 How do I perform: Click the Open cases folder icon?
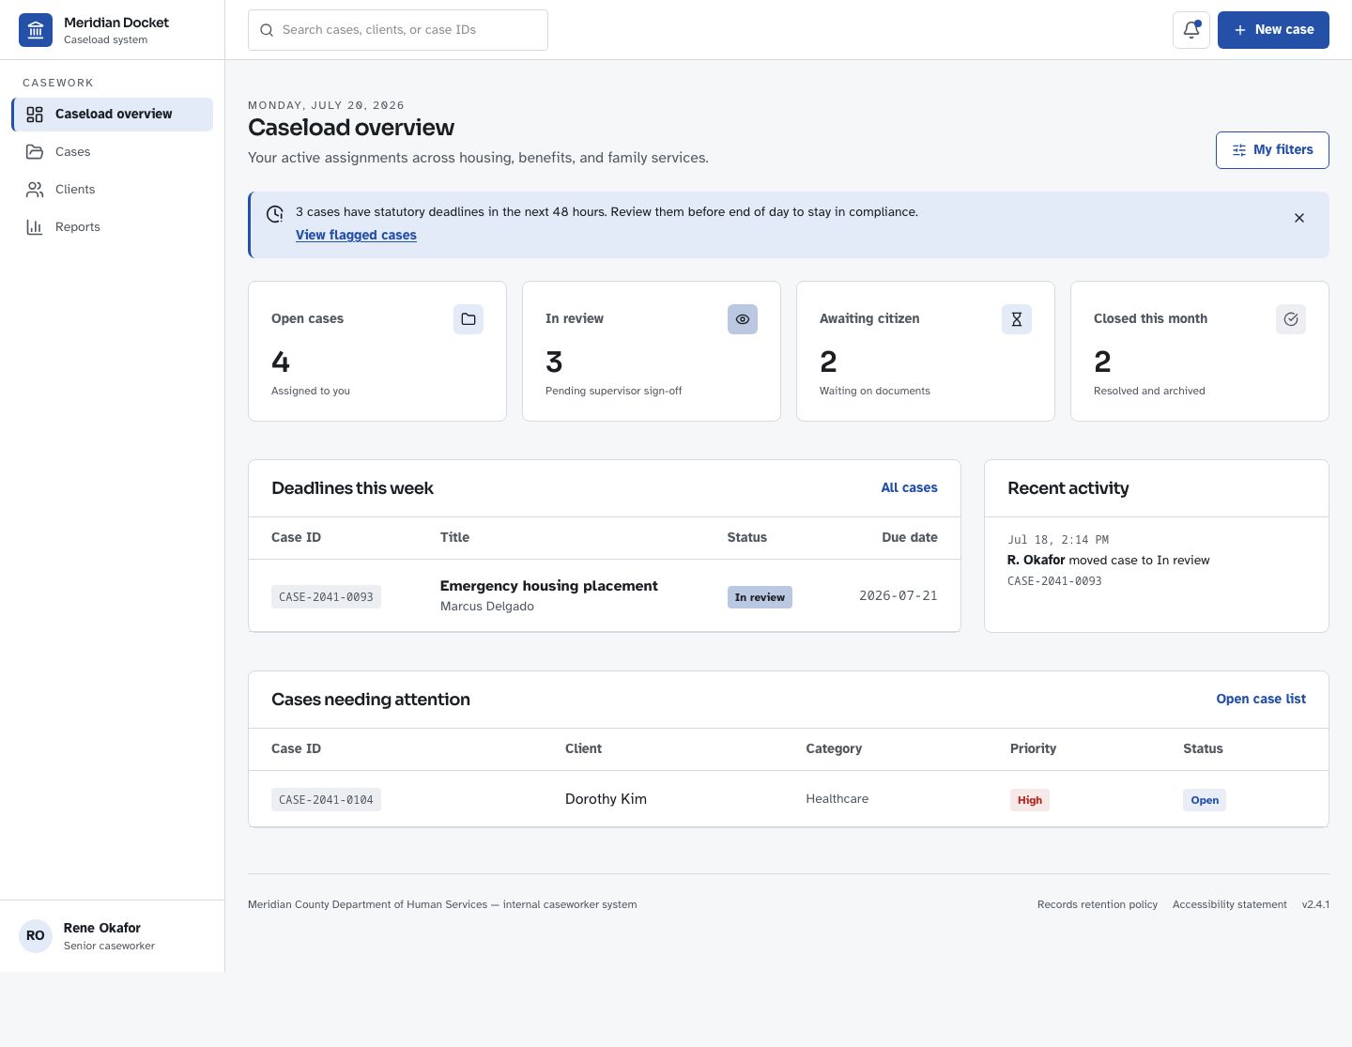[x=469, y=319]
